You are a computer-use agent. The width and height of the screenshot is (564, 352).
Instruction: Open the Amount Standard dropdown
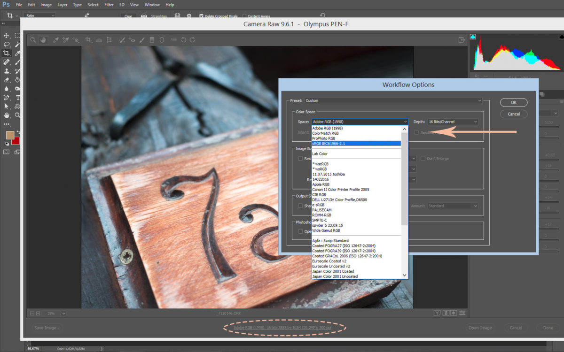coord(453,206)
